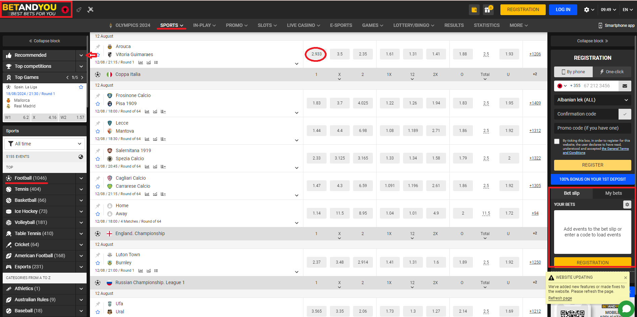Pin the Arouca vs Vitoria Guimaraes match
Viewport: 637px width, 317px height.
tap(98, 47)
